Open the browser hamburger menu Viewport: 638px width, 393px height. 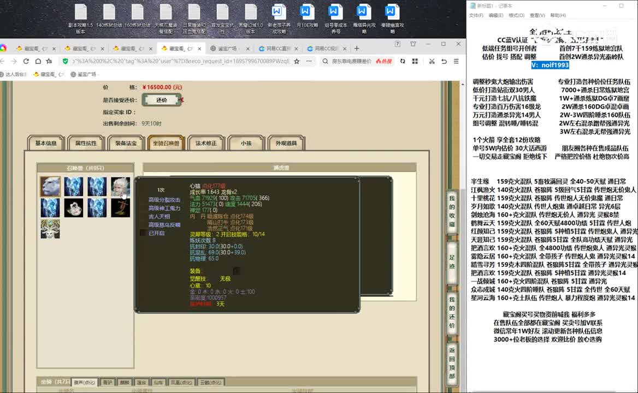coord(456,61)
